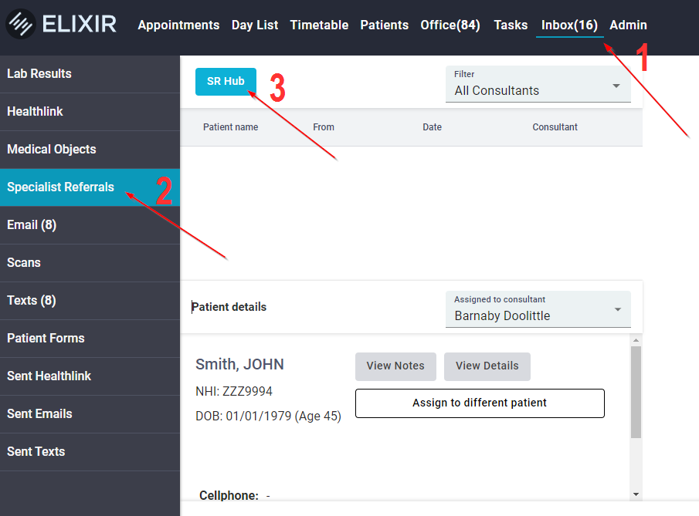Click View Details for John Smith
This screenshot has width=699, height=516.
point(487,366)
